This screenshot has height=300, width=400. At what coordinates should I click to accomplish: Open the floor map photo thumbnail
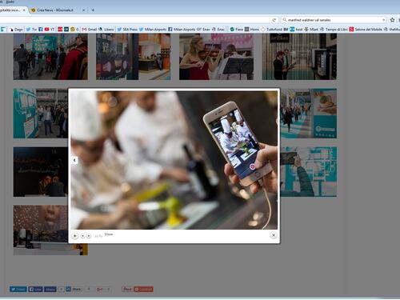tap(309, 172)
